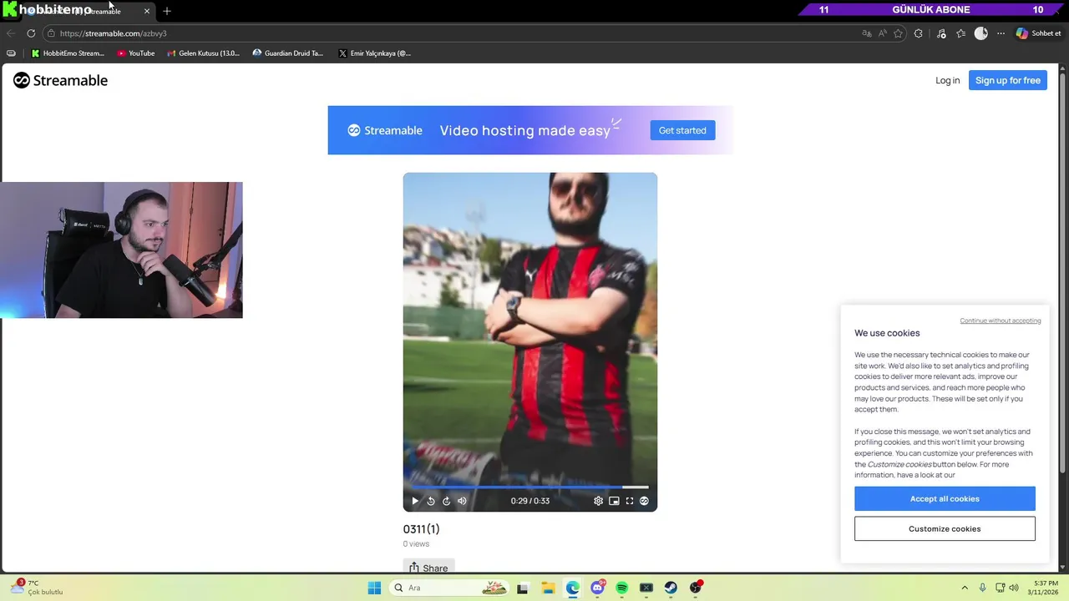Go back with browser back arrow
Image resolution: width=1069 pixels, height=601 pixels.
click(10, 33)
